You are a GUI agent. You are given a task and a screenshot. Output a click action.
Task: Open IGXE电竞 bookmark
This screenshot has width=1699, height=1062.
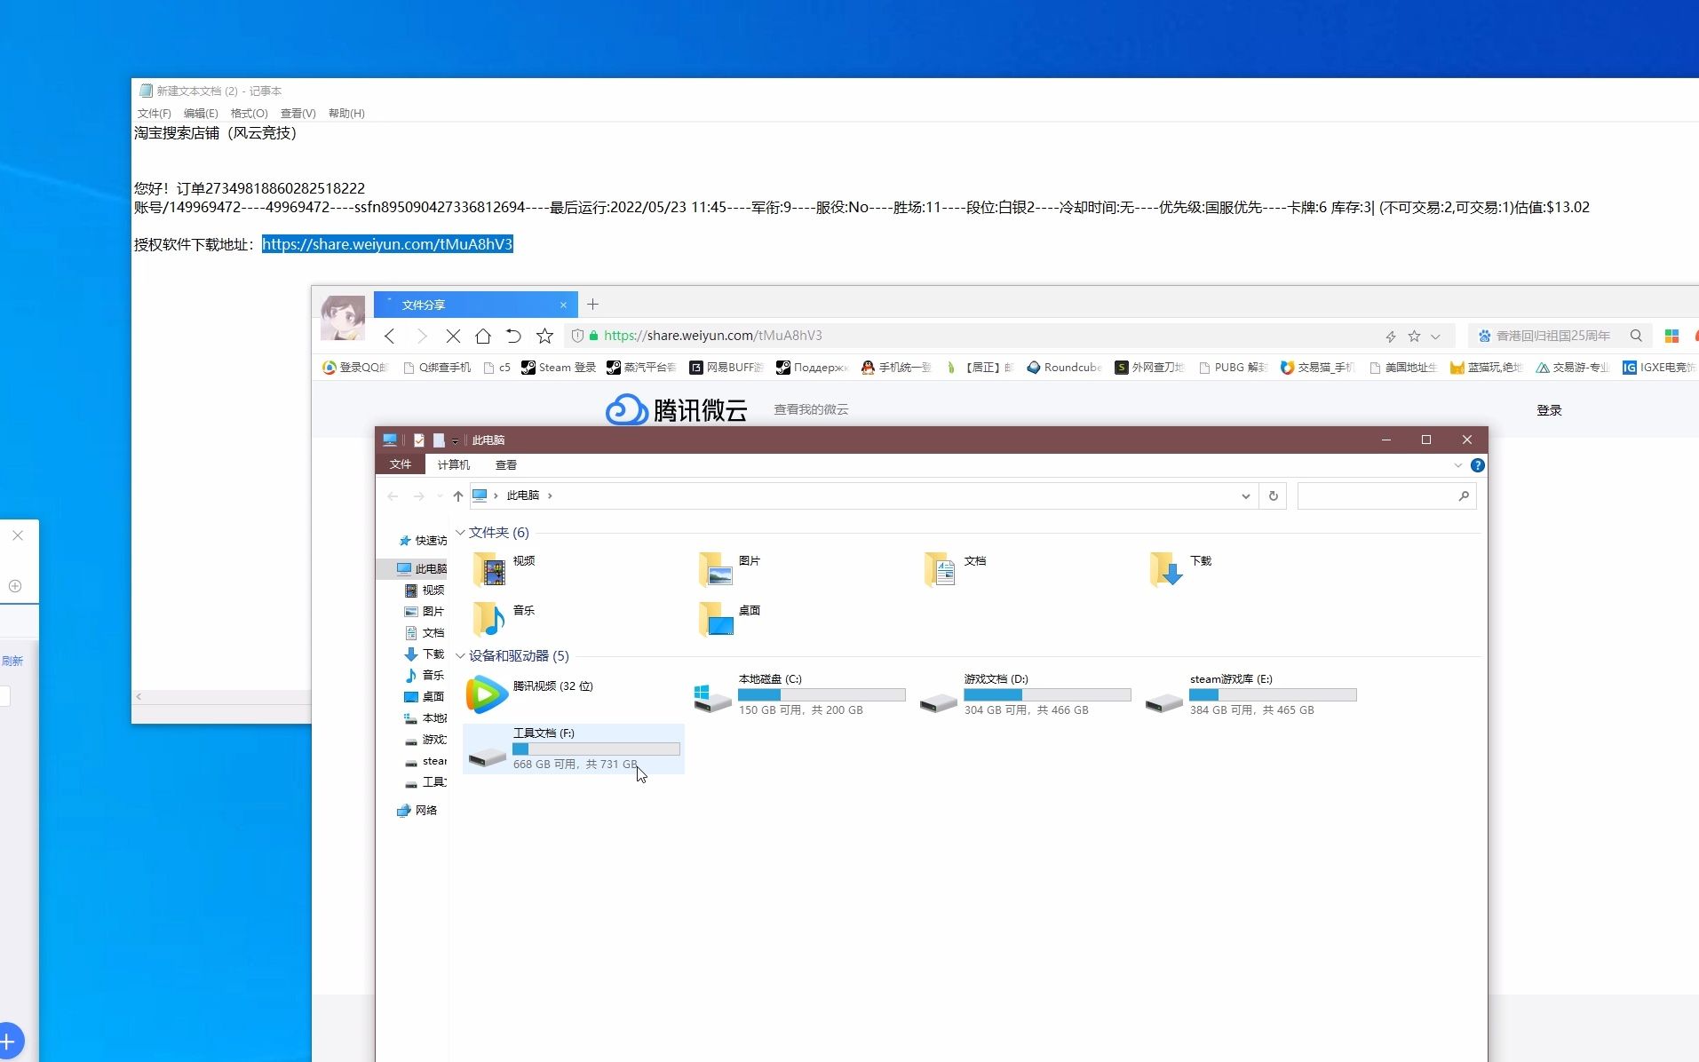1659,368
